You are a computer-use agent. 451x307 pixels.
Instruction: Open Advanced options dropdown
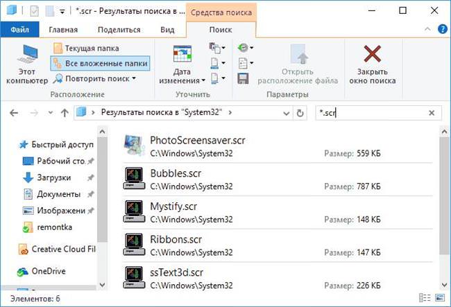click(246, 63)
